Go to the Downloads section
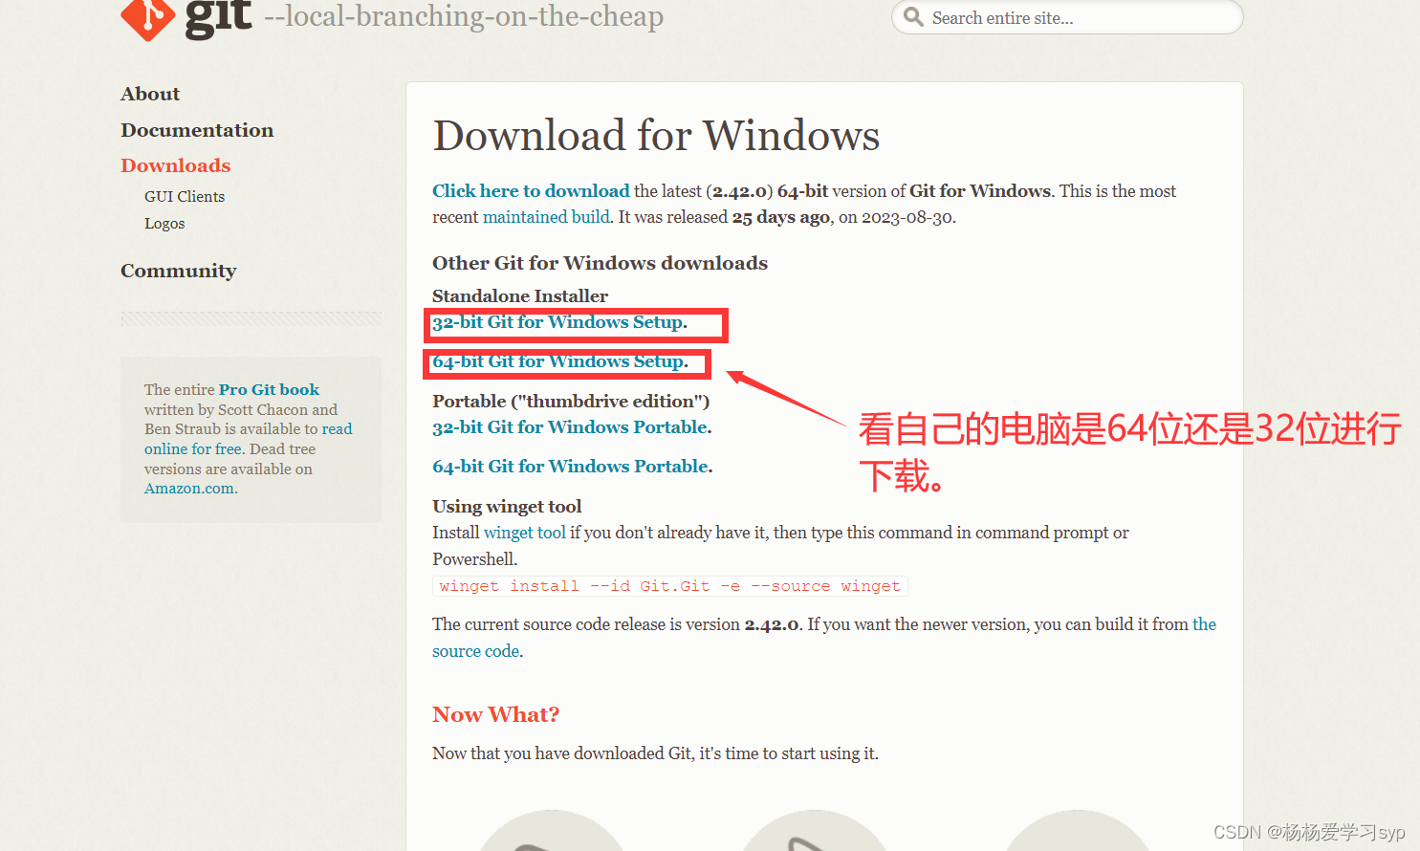 (x=176, y=165)
